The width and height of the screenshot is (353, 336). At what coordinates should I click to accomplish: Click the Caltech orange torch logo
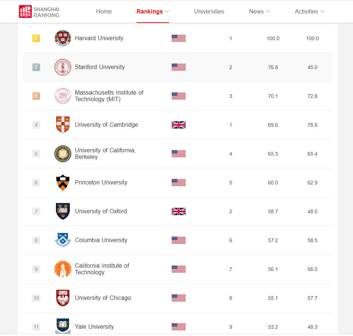(x=62, y=269)
